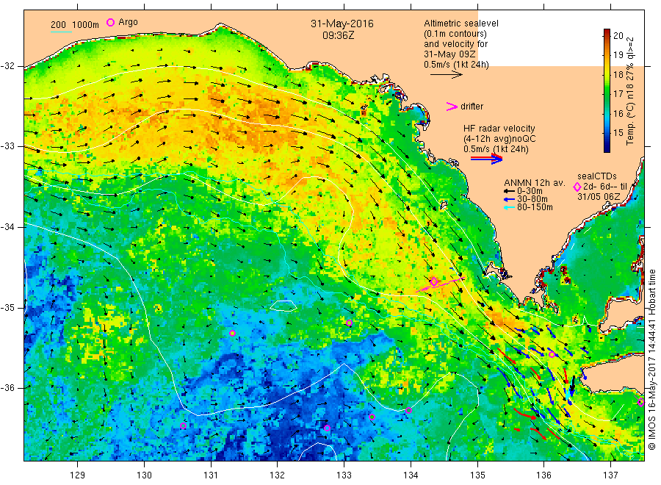The image size is (661, 485).
Task: Click the '20' color bar tick label
Action: (618, 35)
